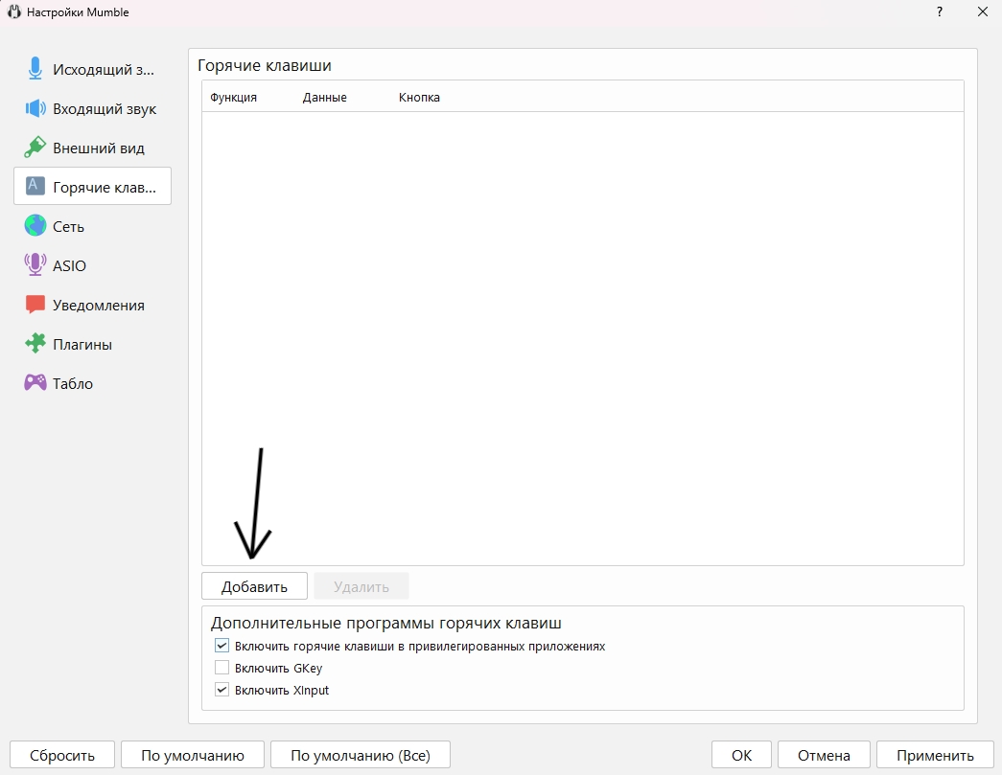Open the ASIO settings page
This screenshot has width=1002, height=775.
coord(93,265)
